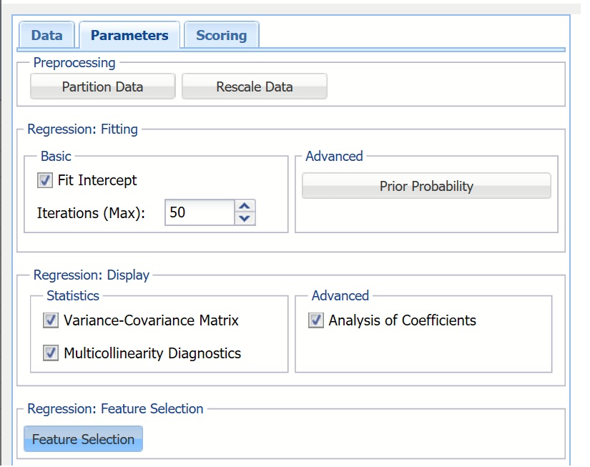The height and width of the screenshot is (467, 590).
Task: Click the "Iterations (Max):" label
Action: [91, 212]
